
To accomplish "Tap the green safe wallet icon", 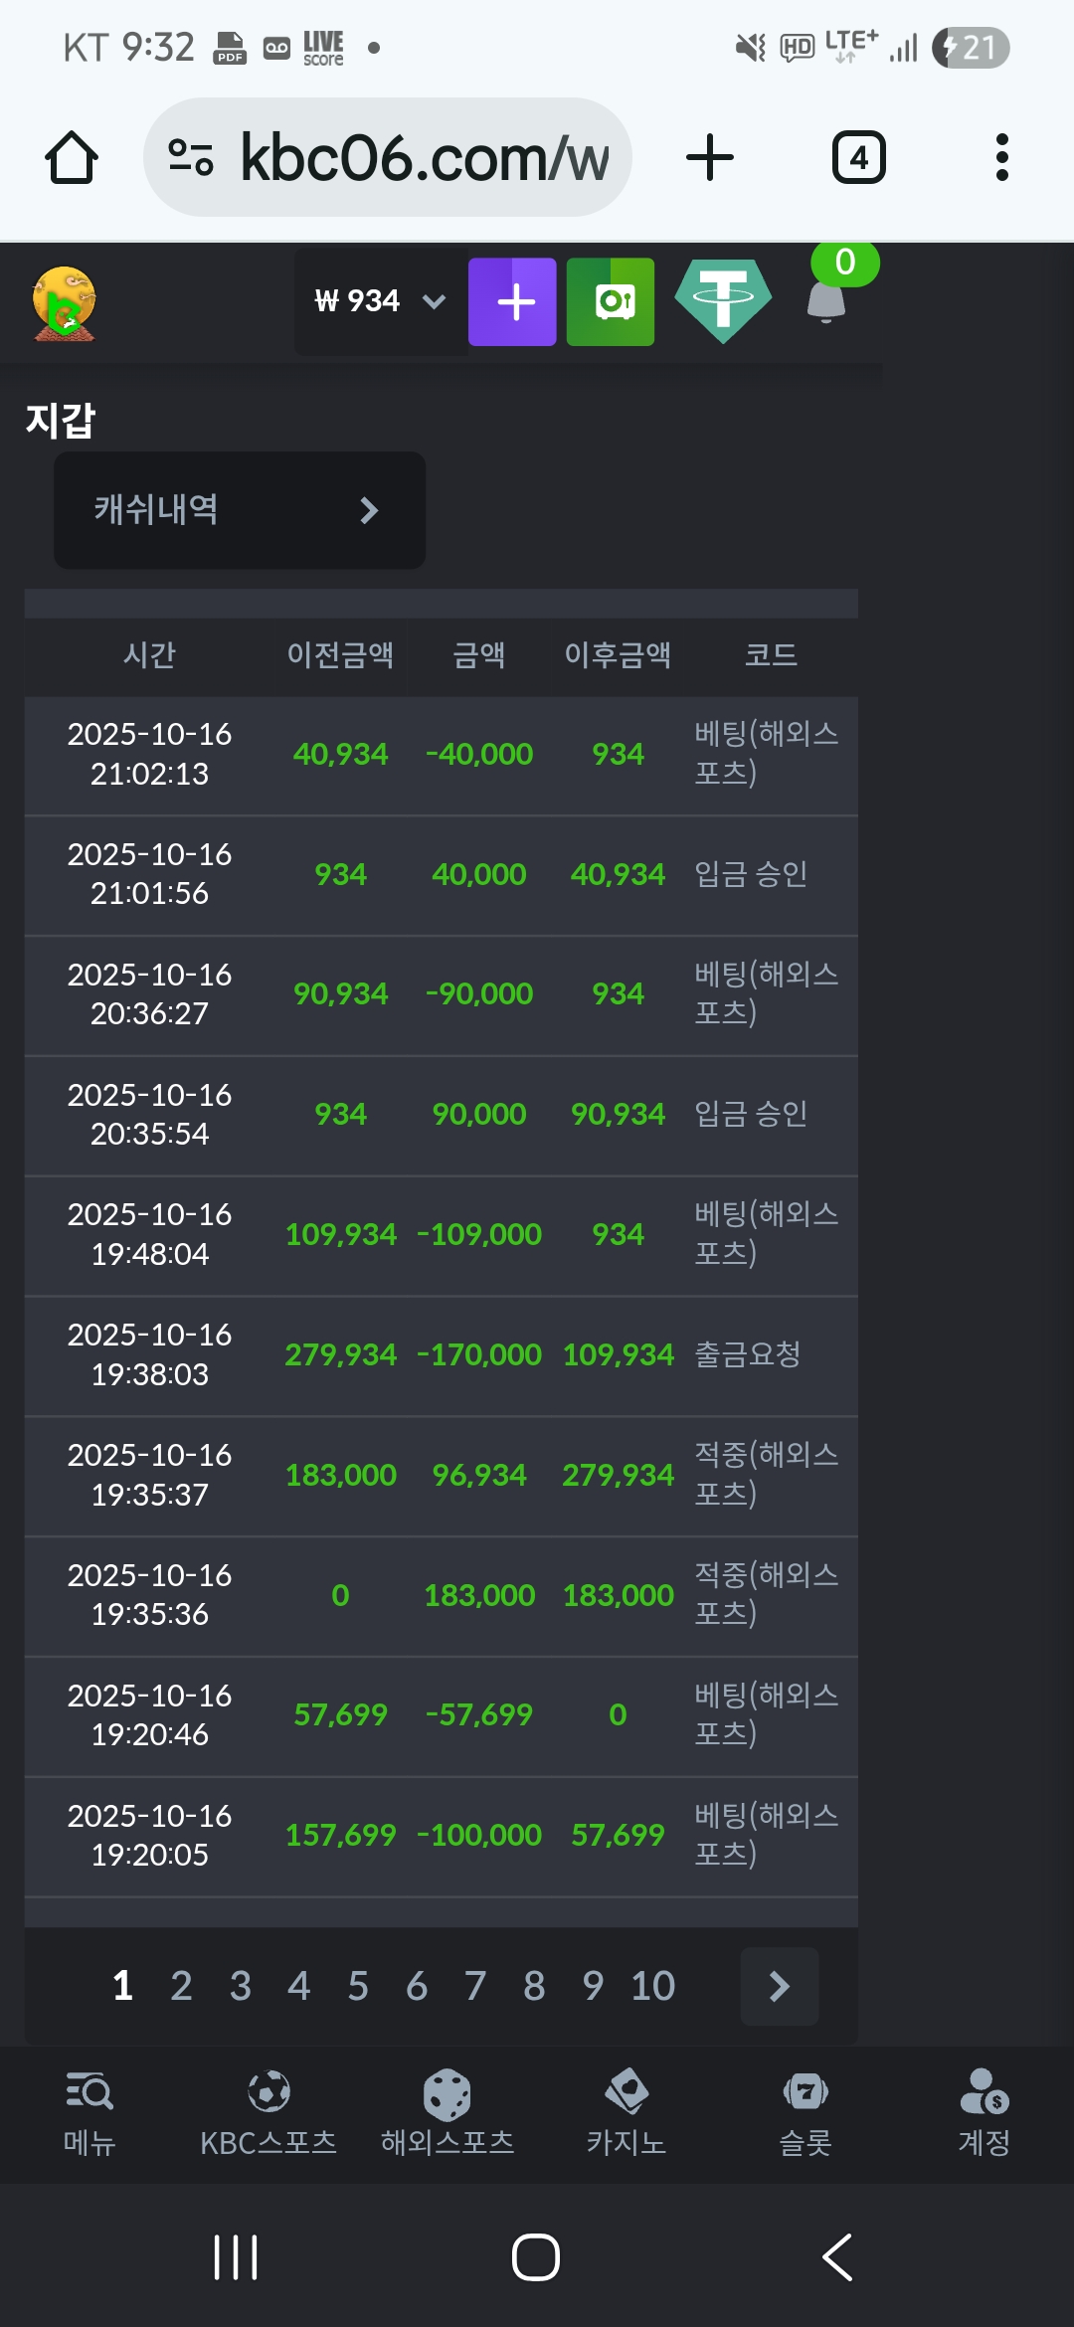I will 611,302.
